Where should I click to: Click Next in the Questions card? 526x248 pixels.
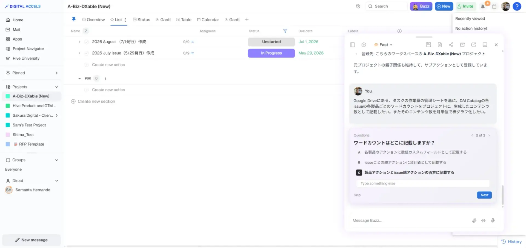point(484,195)
